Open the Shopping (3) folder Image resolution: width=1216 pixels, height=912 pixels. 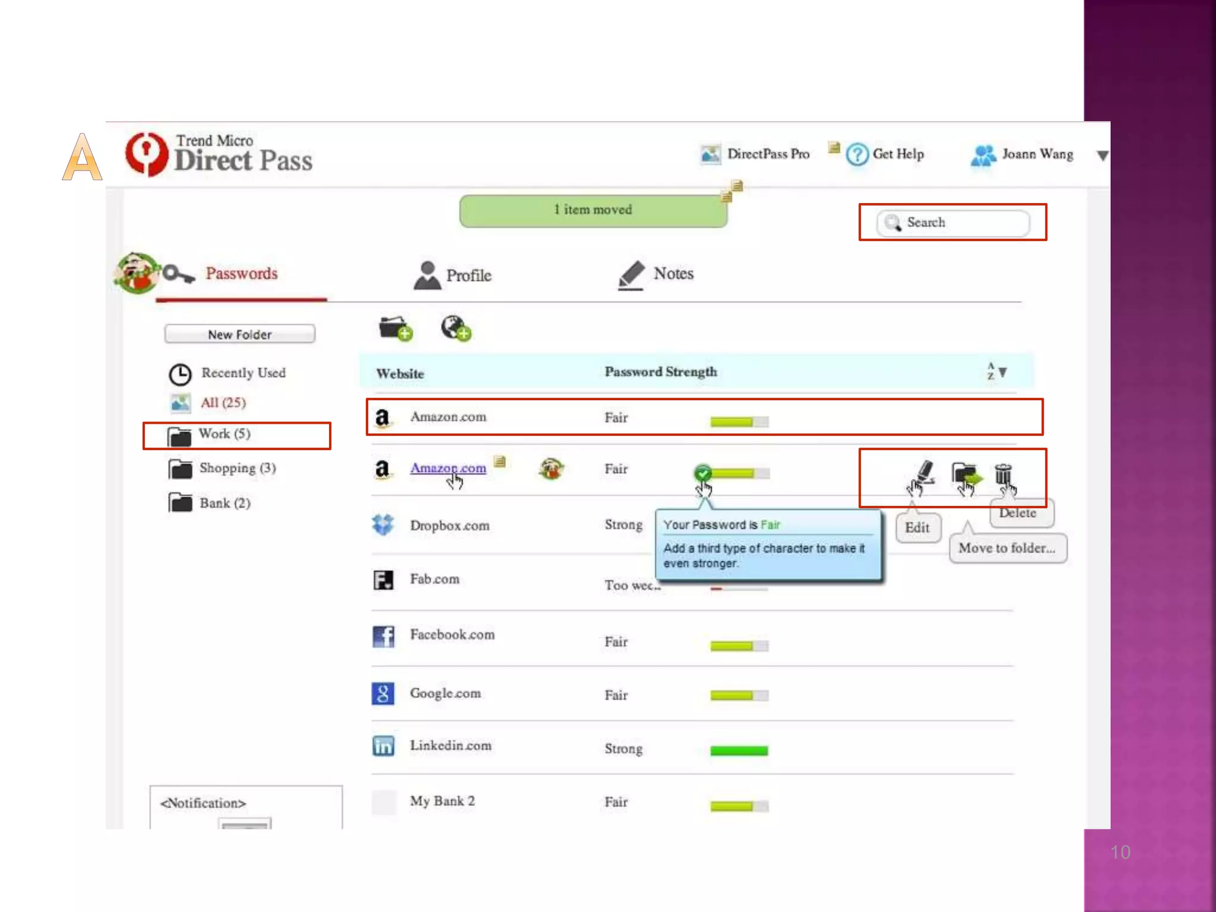tap(236, 468)
